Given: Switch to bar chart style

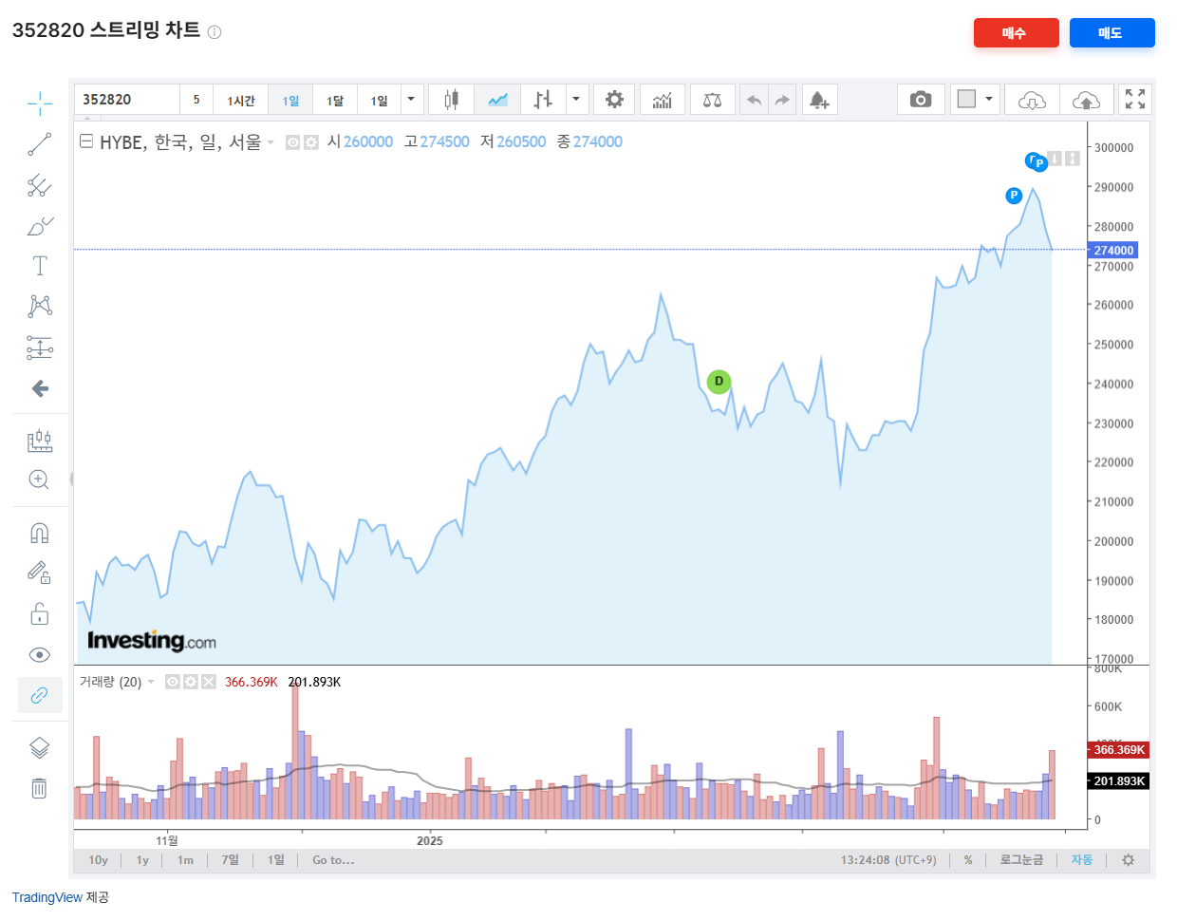Looking at the screenshot, I should pos(543,100).
